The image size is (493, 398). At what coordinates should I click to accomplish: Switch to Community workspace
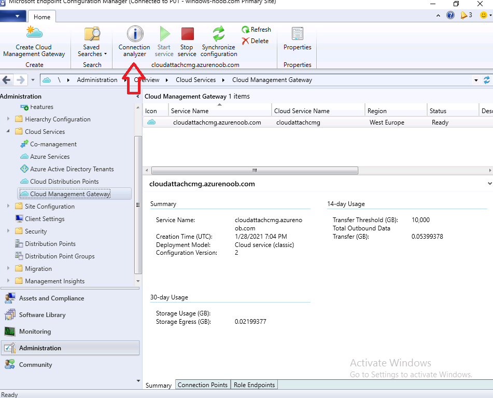tap(70, 365)
